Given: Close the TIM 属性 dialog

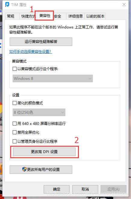Looking at the screenshot, I should (124, 5).
